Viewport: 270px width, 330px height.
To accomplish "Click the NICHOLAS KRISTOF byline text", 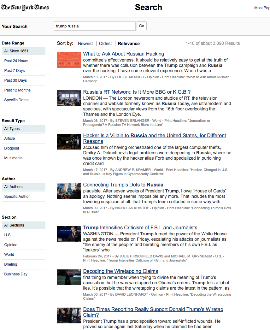I will (132, 208).
